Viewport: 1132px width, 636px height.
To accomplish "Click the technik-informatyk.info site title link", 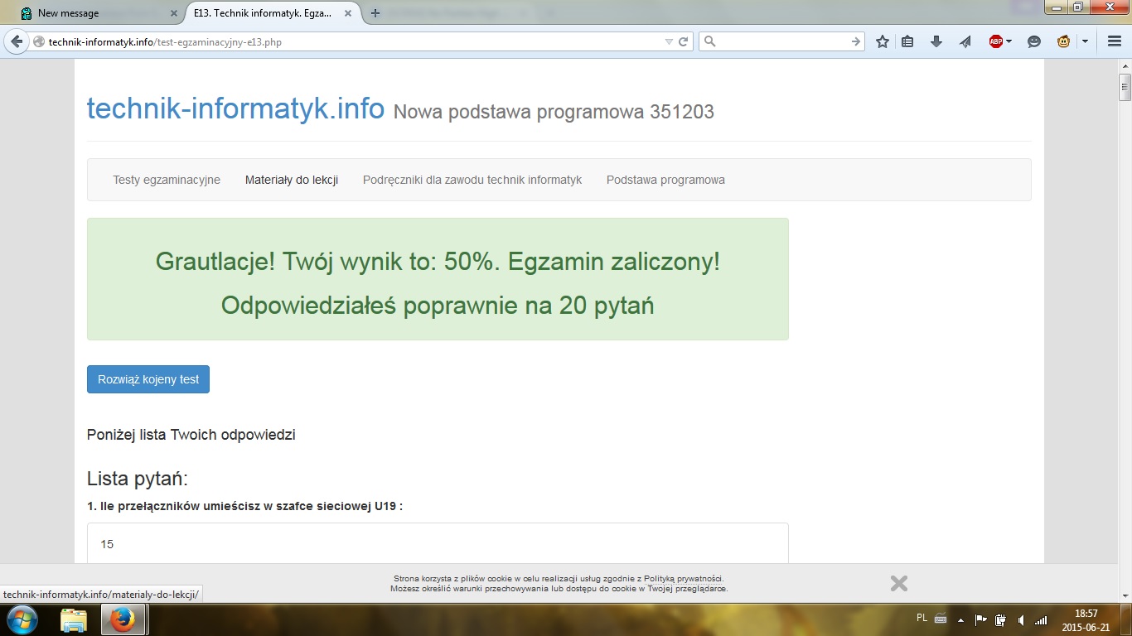I will 235,108.
